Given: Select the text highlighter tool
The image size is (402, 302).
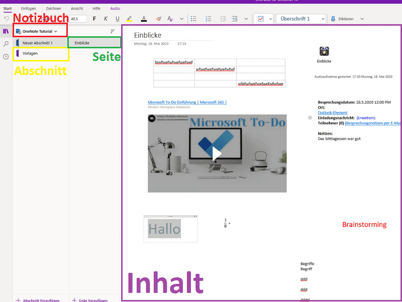Looking at the screenshot, I should 129,19.
